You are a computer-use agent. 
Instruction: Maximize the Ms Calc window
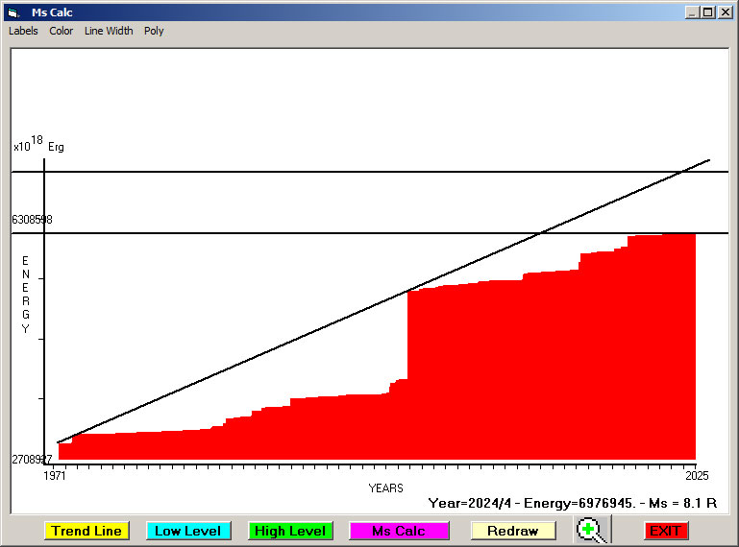click(x=708, y=12)
